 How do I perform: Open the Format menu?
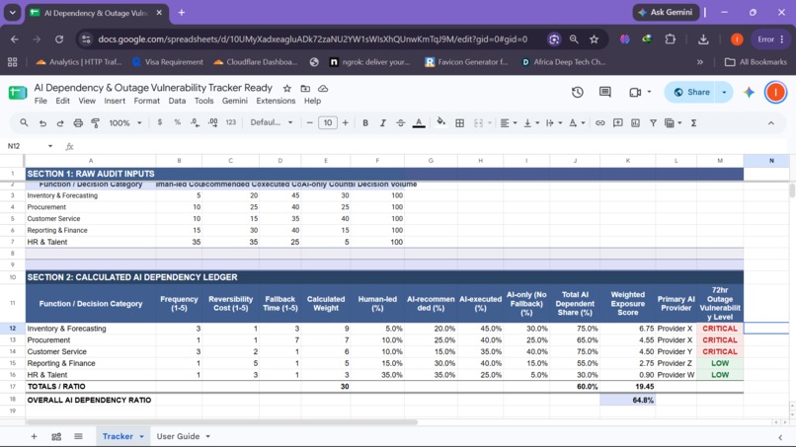pyautogui.click(x=147, y=101)
